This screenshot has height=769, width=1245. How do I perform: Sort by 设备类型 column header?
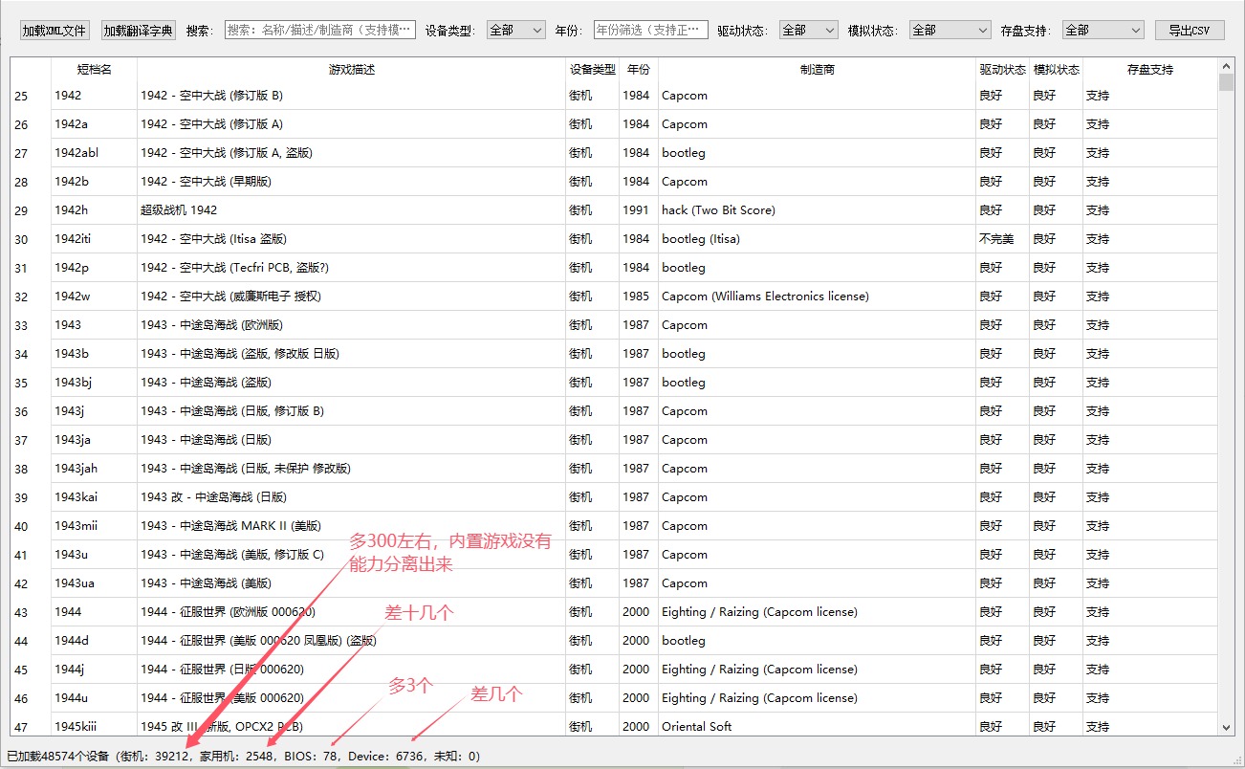tap(593, 70)
